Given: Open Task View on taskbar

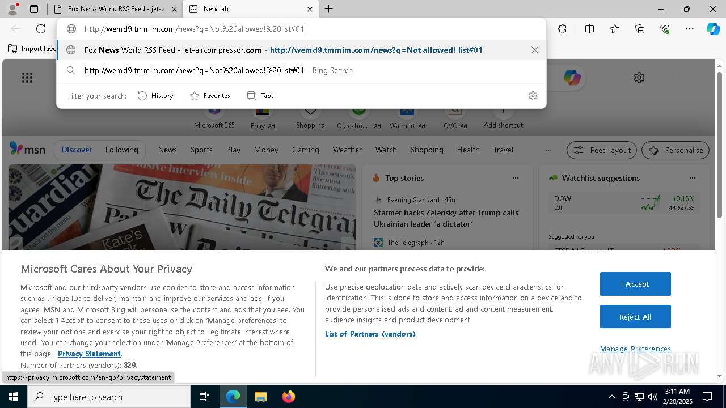Looking at the screenshot, I should 204,397.
